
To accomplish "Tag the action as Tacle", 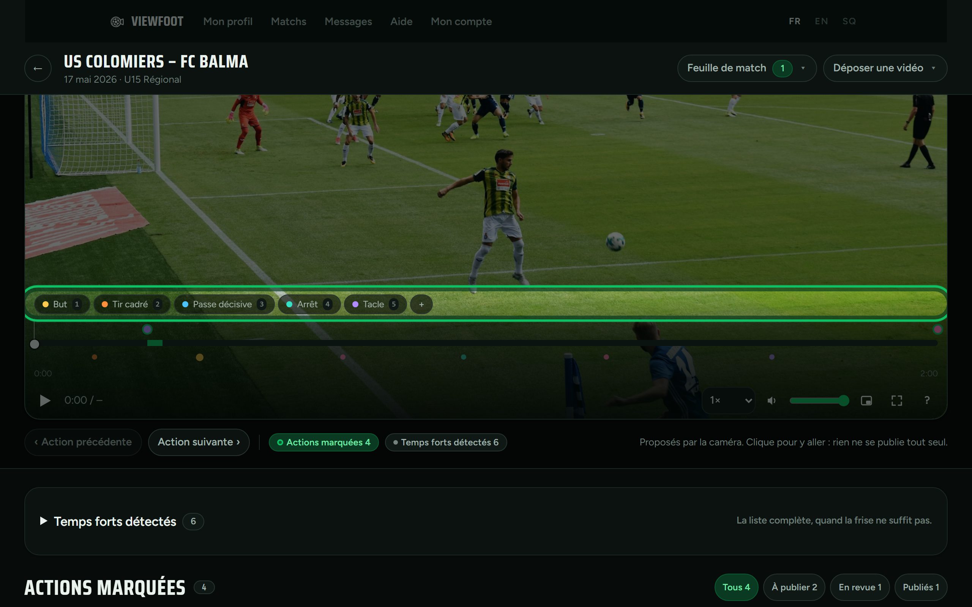I will click(375, 304).
